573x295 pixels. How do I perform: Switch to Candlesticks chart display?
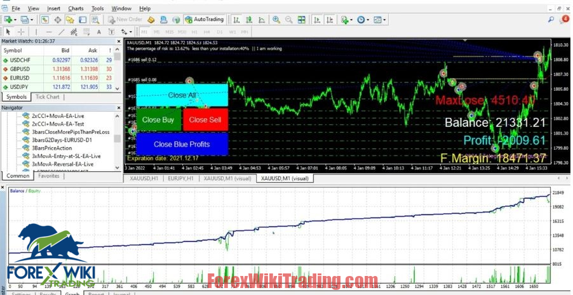pyautogui.click(x=249, y=20)
